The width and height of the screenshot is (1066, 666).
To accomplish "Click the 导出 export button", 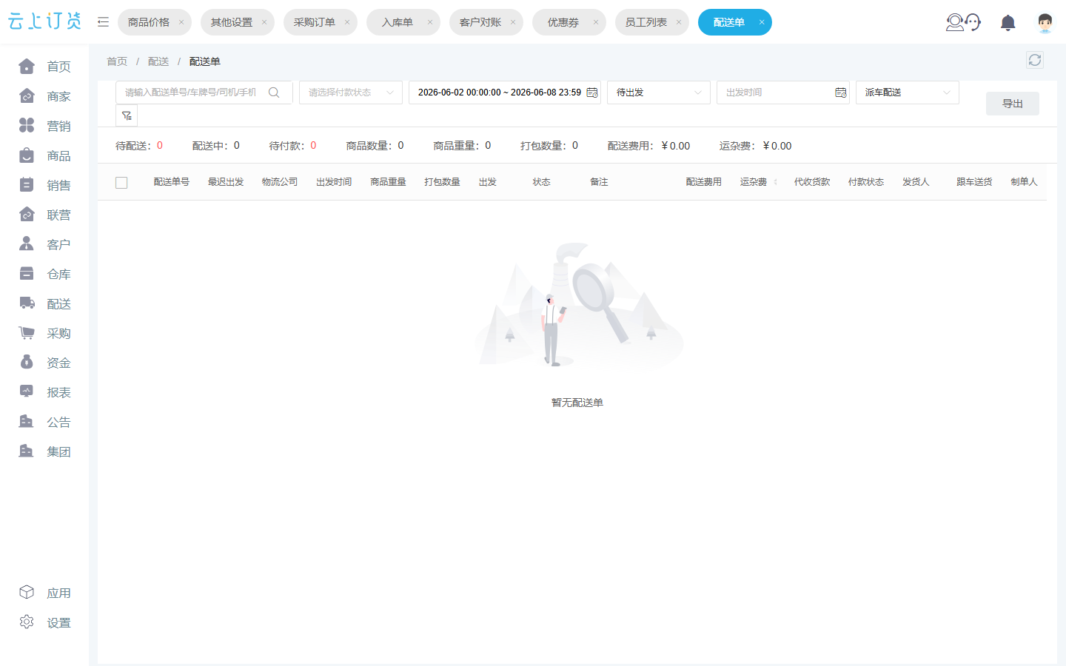I will tap(1013, 104).
